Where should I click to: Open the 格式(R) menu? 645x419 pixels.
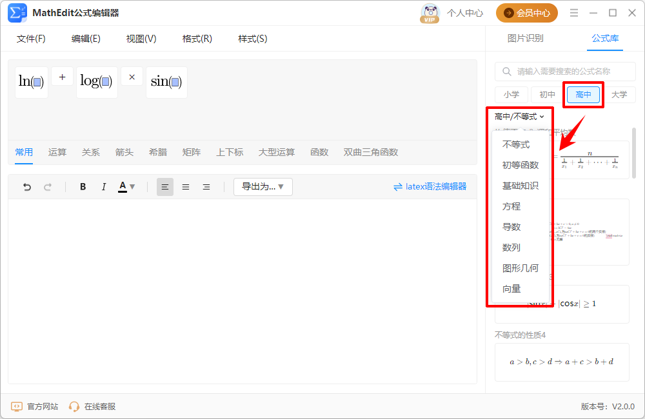click(197, 39)
